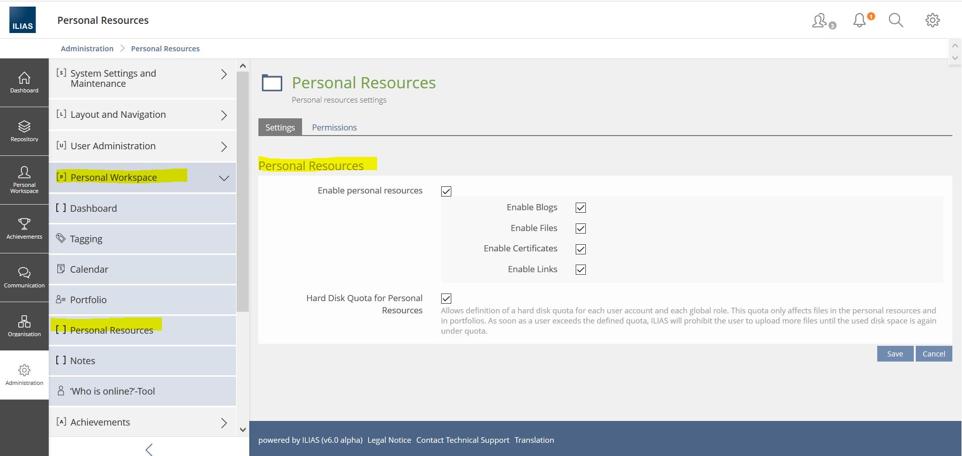The image size is (962, 456).
Task: Follow the Administration breadcrumb link
Action: [x=87, y=49]
